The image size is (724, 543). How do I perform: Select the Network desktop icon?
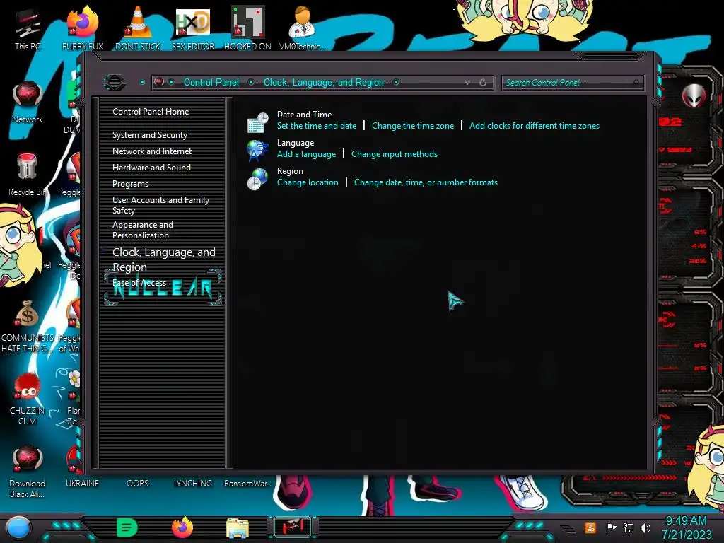coord(28,103)
